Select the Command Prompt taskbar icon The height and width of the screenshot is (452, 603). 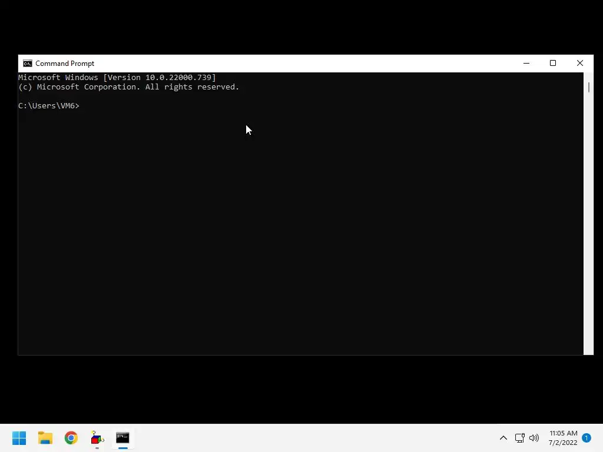pyautogui.click(x=122, y=438)
